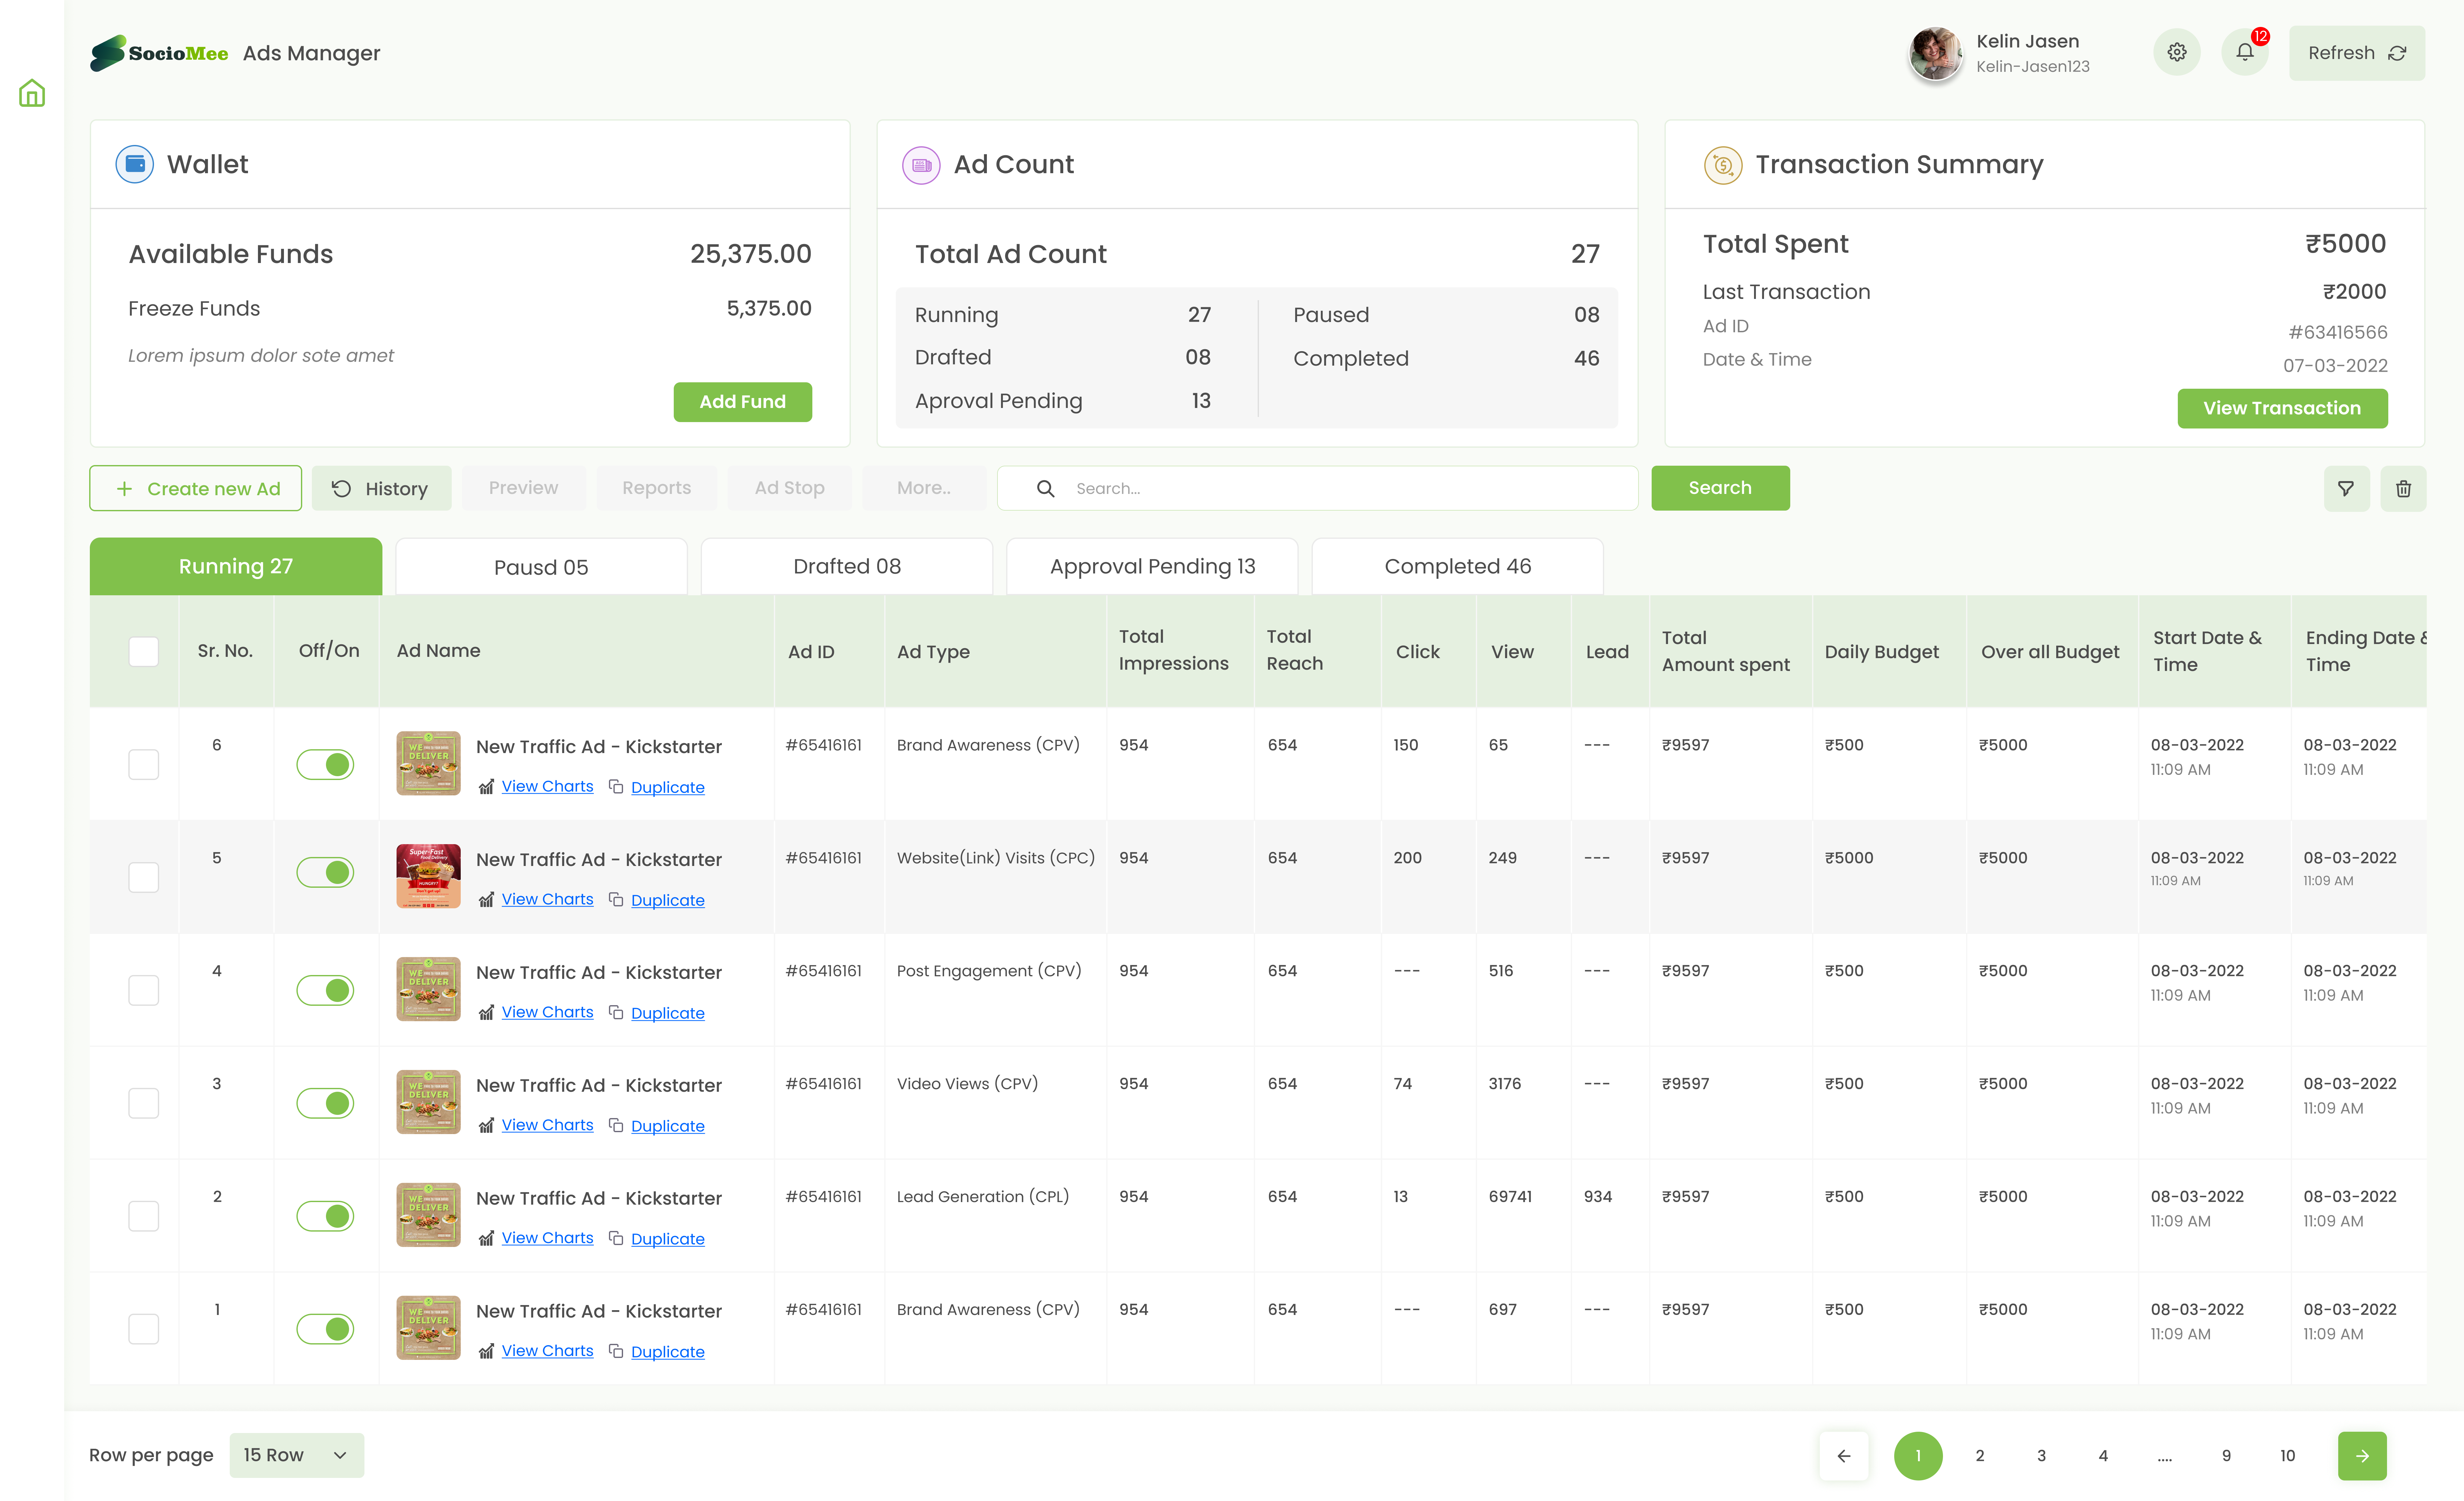Image resolution: width=2464 pixels, height=1501 pixels.
Task: Go to the previous page with the left arrow
Action: [1844, 1456]
